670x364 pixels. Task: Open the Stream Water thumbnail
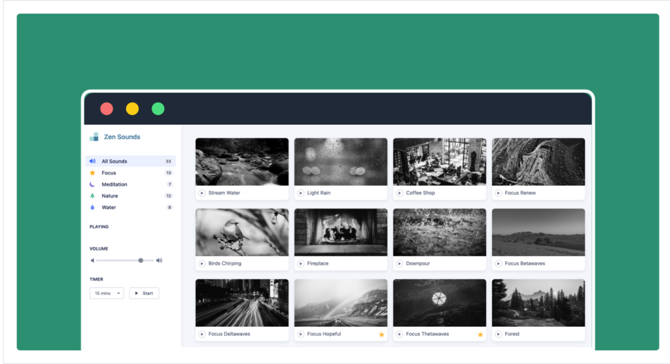[x=242, y=161]
